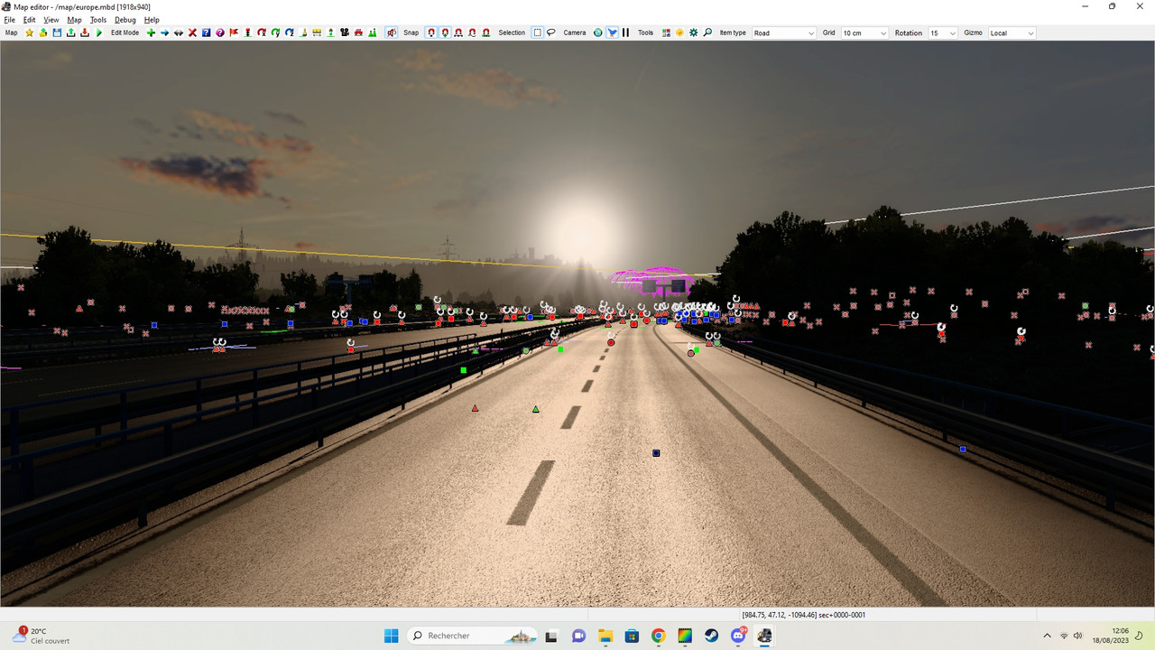
Task: Expand the system tray hidden icons chevron
Action: [1047, 636]
